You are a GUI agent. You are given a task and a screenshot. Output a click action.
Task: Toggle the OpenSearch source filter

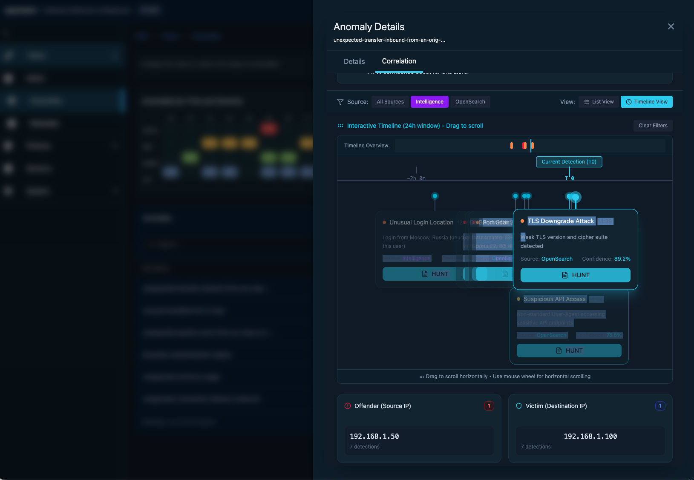[469, 102]
